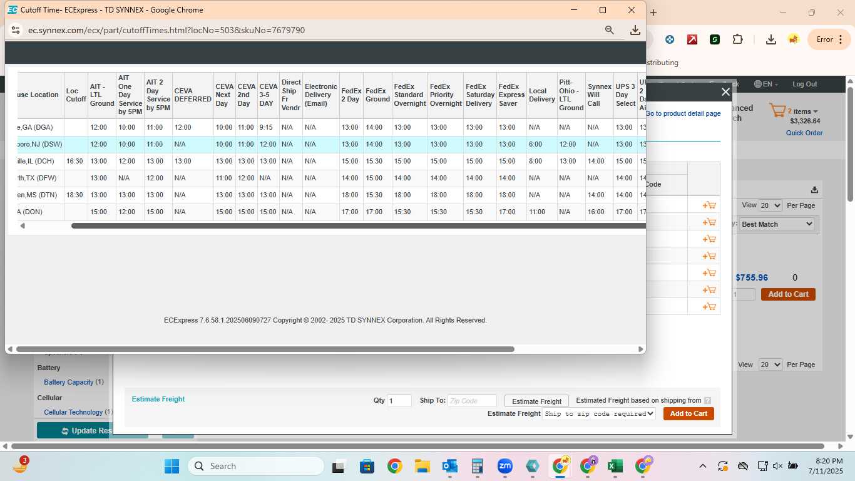Click the Qty input field
855x481 pixels.
tap(399, 401)
